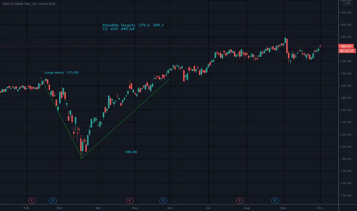Viewport: 357px width, 211px height.
Task: Click the Feb label on time axis
Action: (x=26, y=208)
